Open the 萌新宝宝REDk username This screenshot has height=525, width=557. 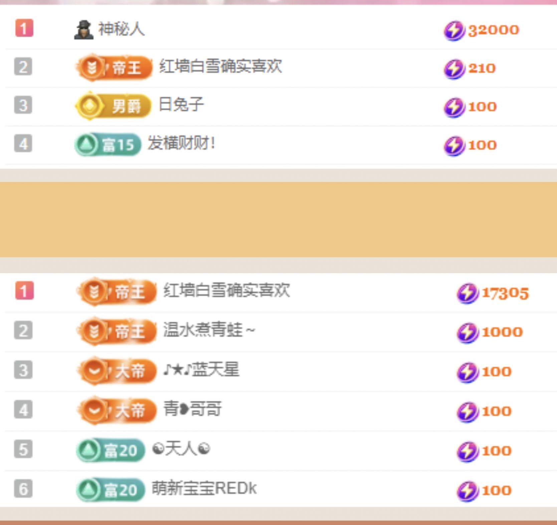pos(204,488)
